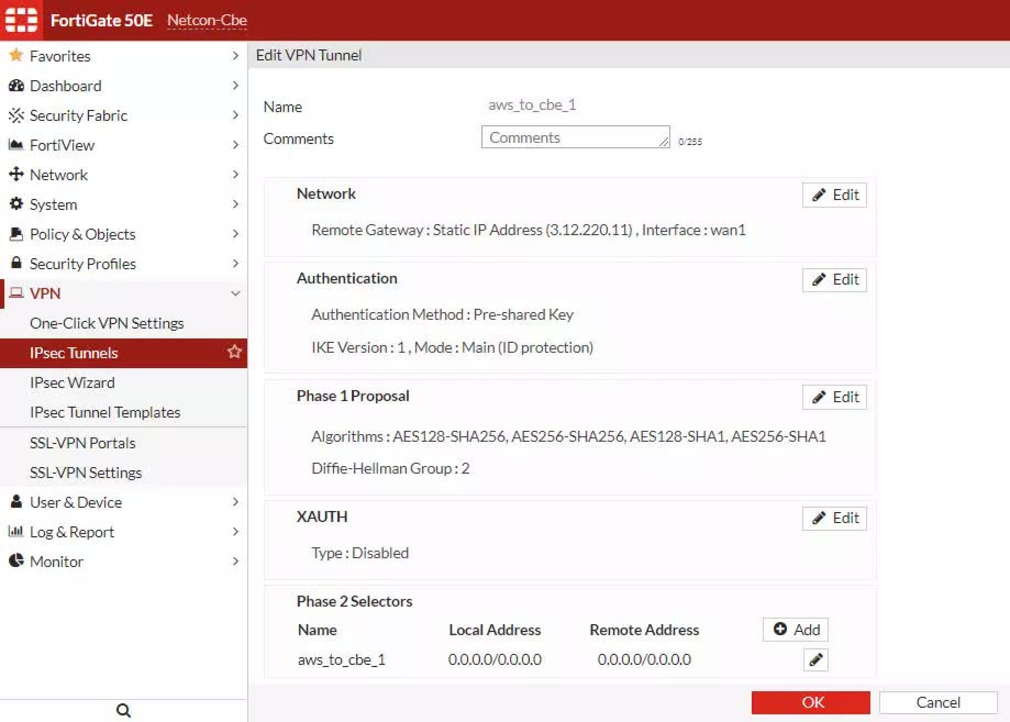Click the XAUTH Type Disabled text
Image resolution: width=1010 pixels, height=722 pixels.
(x=360, y=553)
